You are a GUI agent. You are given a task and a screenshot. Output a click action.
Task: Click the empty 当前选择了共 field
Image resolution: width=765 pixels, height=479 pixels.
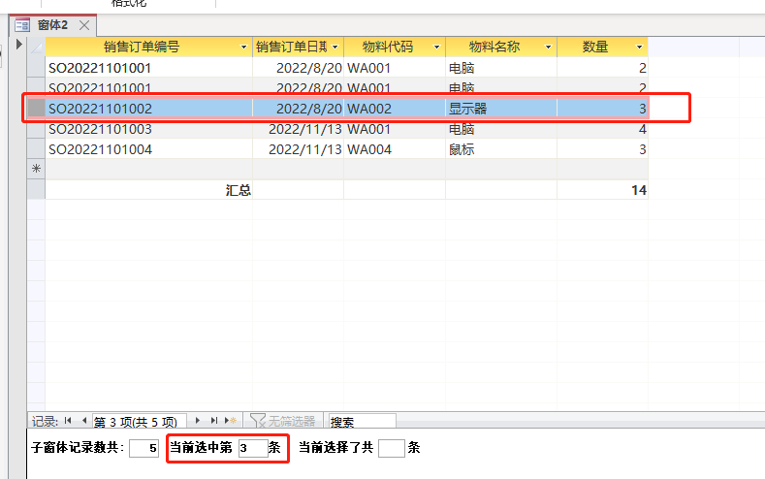[x=392, y=448]
